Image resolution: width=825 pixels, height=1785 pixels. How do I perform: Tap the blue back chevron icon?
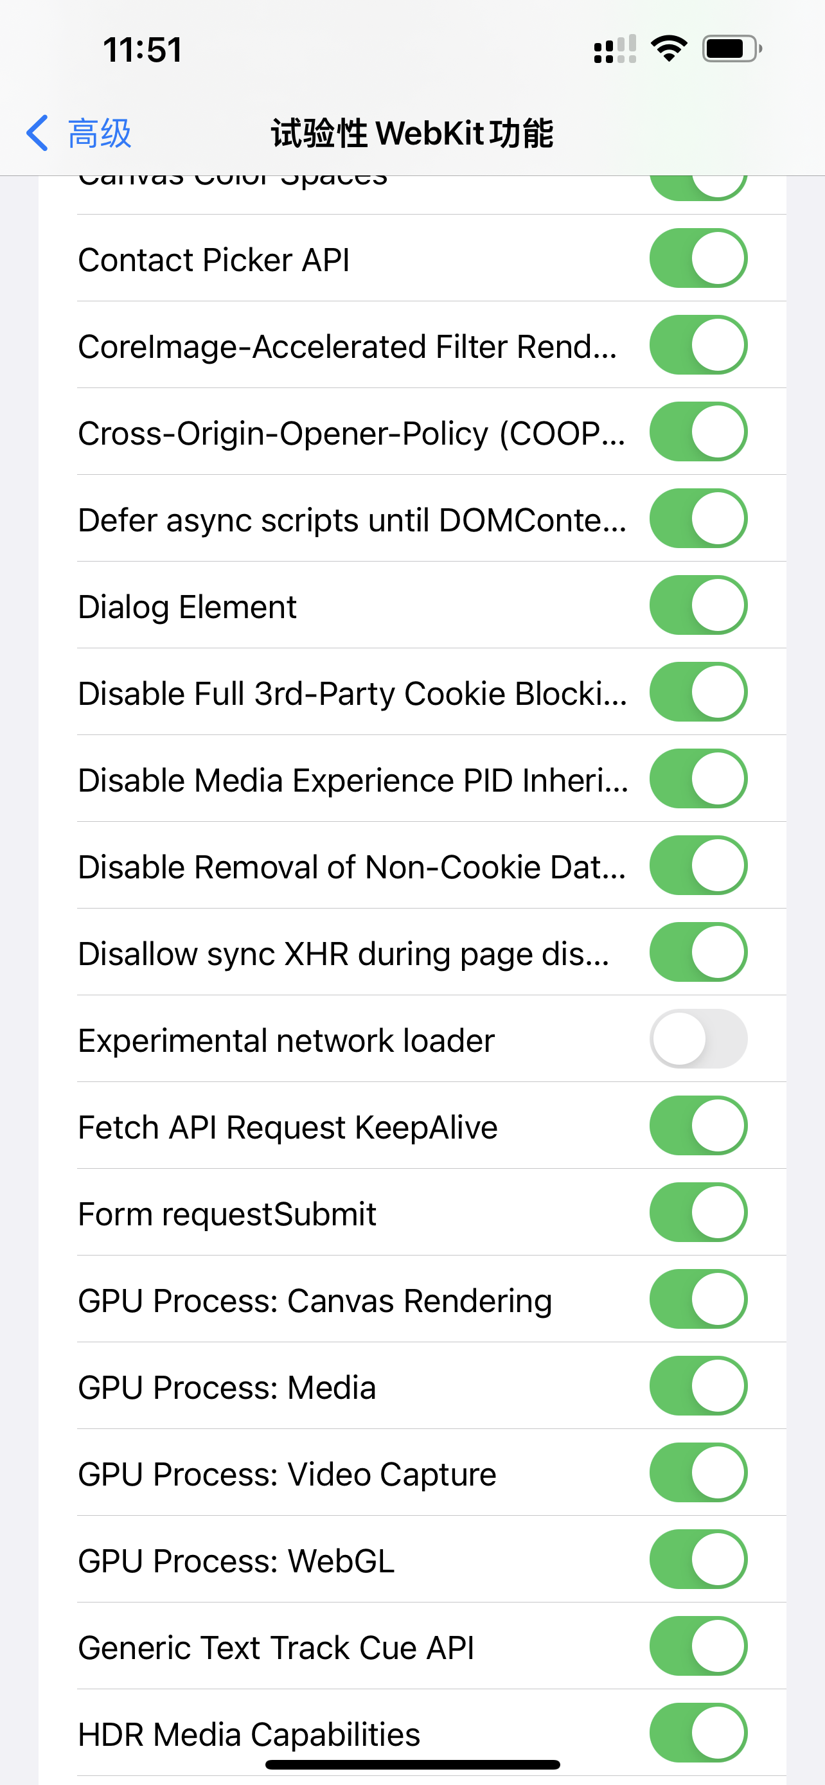tap(37, 133)
